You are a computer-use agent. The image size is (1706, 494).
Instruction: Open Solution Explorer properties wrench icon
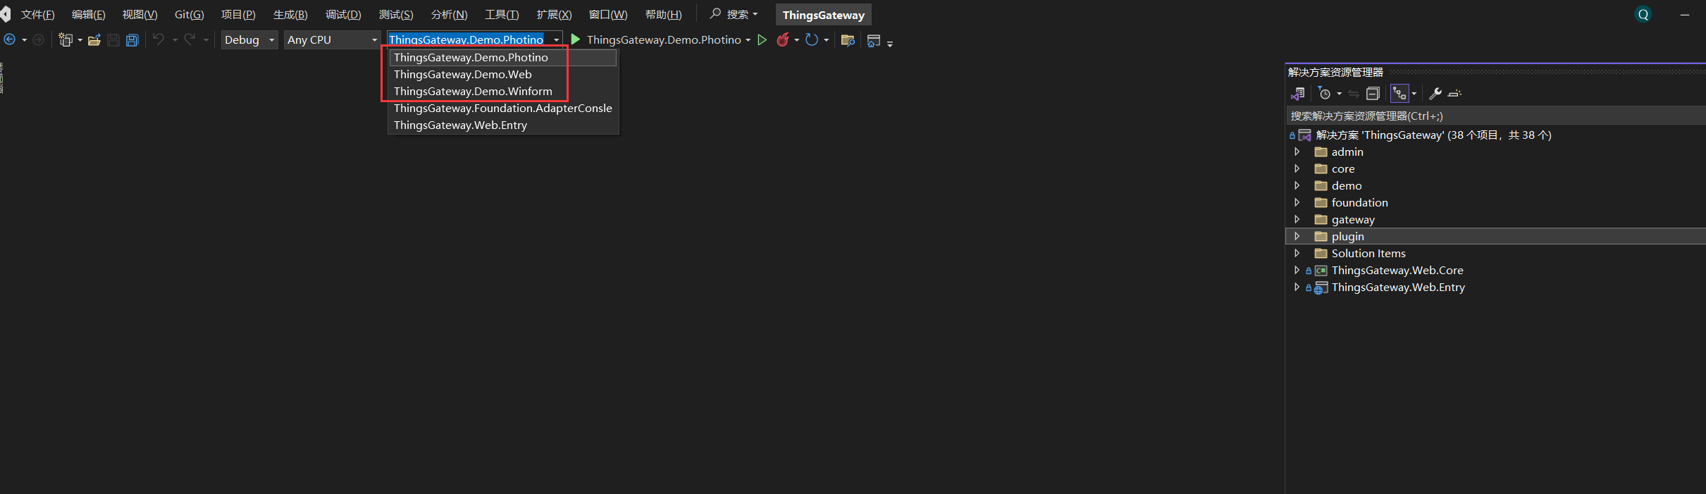[1435, 94]
